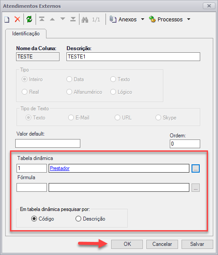The width and height of the screenshot is (218, 255).
Task: Click the Descrição input field
Action: tap(133, 57)
